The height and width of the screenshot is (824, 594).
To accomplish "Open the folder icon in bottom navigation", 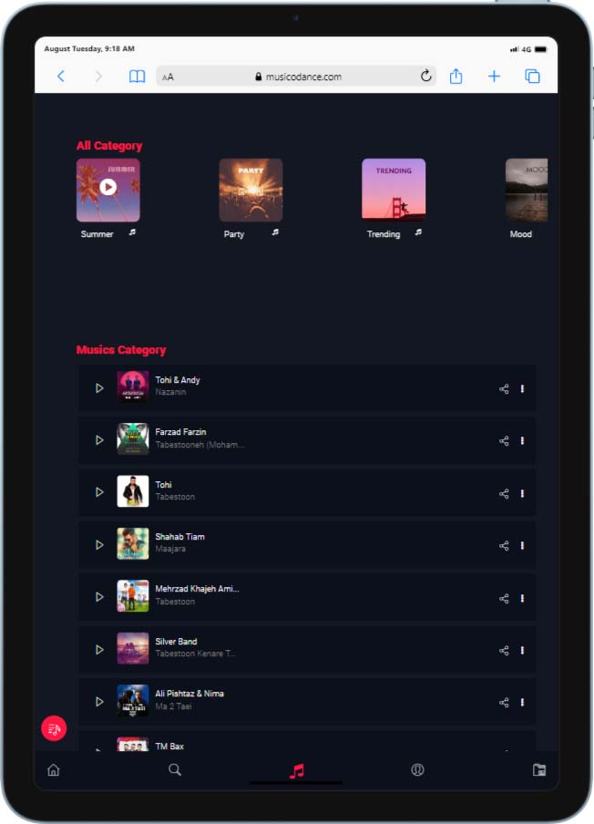I will [x=539, y=770].
